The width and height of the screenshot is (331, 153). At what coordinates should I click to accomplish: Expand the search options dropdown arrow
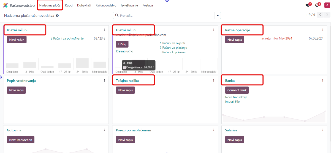pos(218,15)
